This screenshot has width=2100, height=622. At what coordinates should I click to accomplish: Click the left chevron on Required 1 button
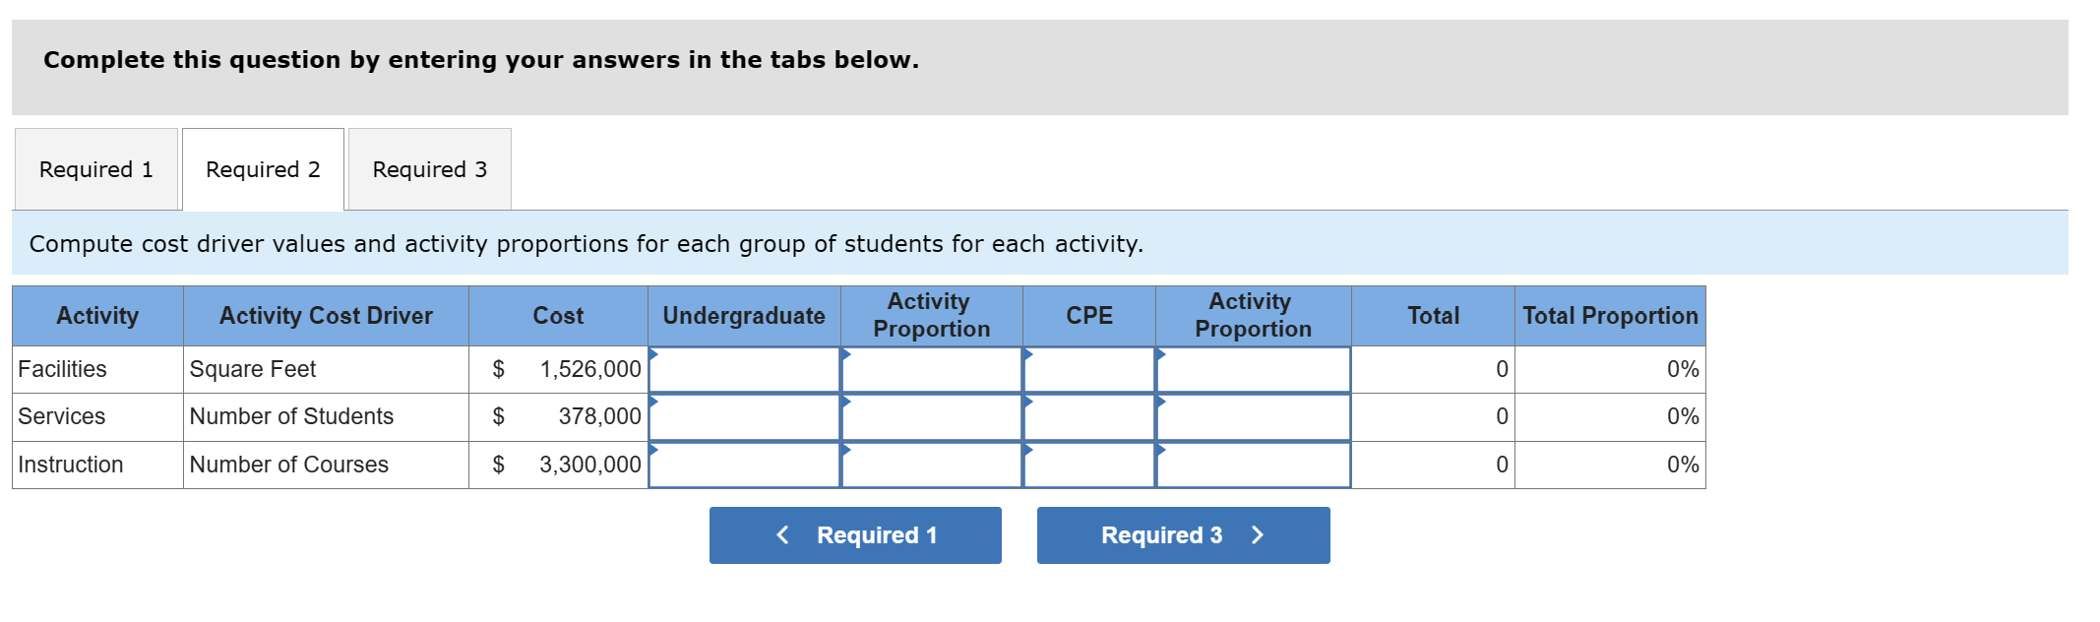tap(781, 534)
